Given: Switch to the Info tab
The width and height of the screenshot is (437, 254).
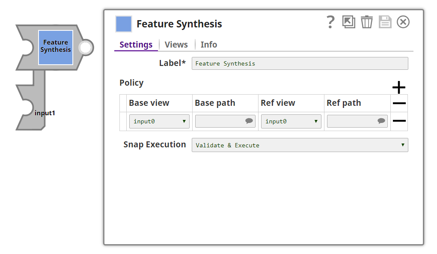Looking at the screenshot, I should (208, 44).
